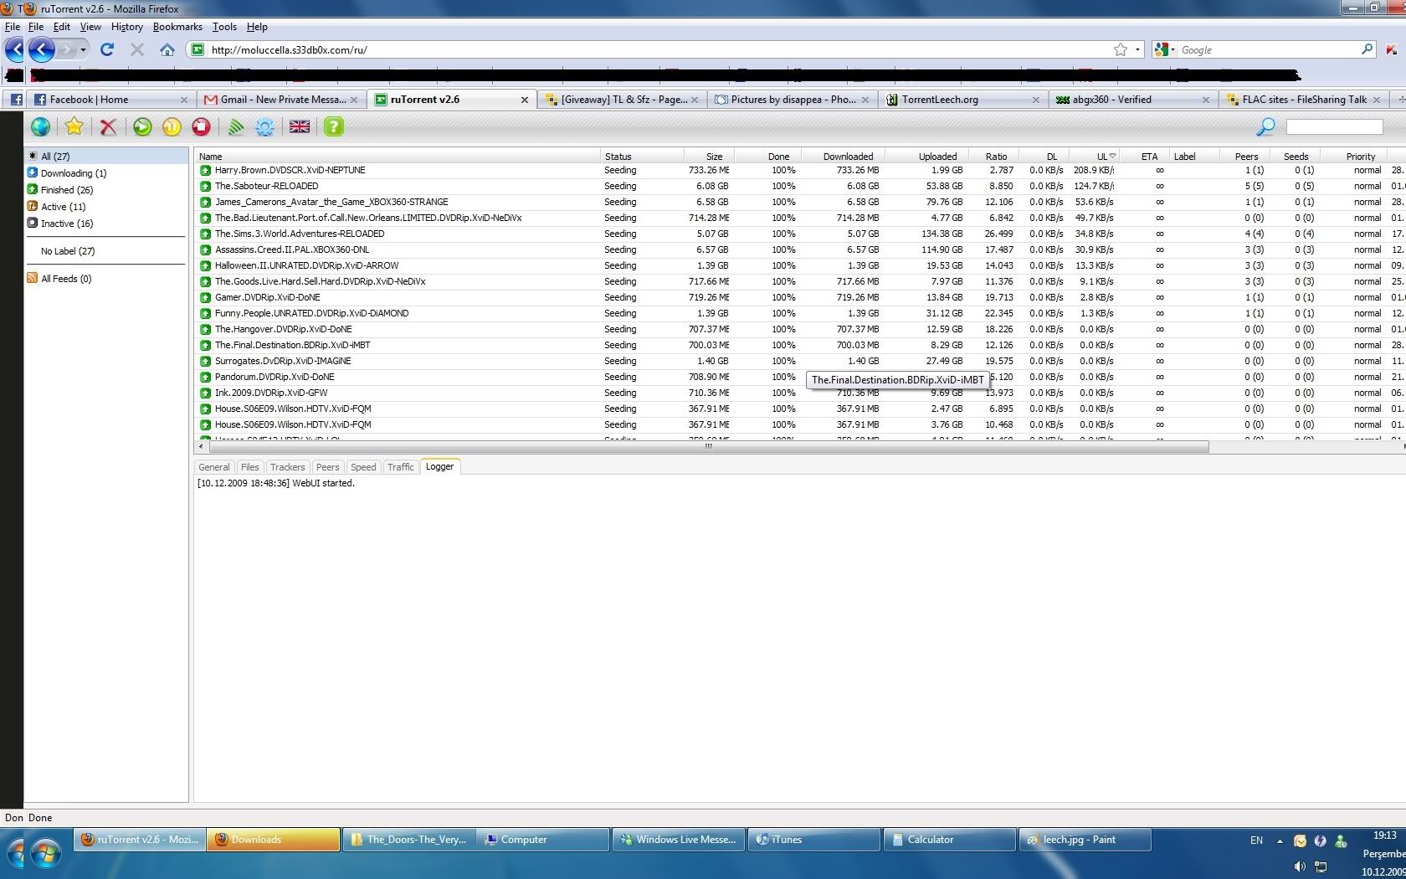This screenshot has width=1406, height=879.
Task: Select the Inactive (16) category
Action: [67, 224]
